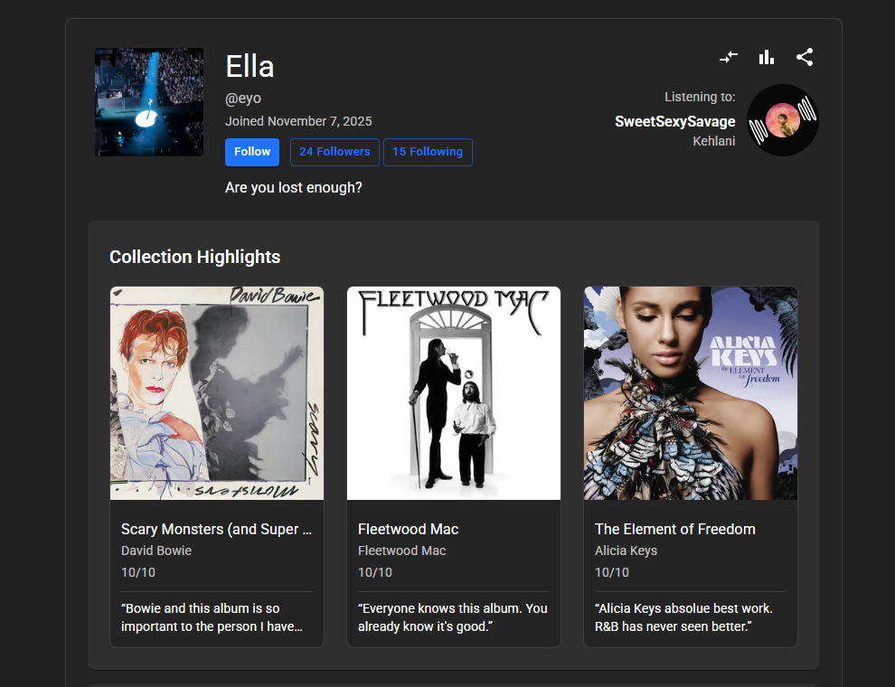Click the spinning vinyl now-playing icon
Screen dimensions: 895x687
[783, 120]
